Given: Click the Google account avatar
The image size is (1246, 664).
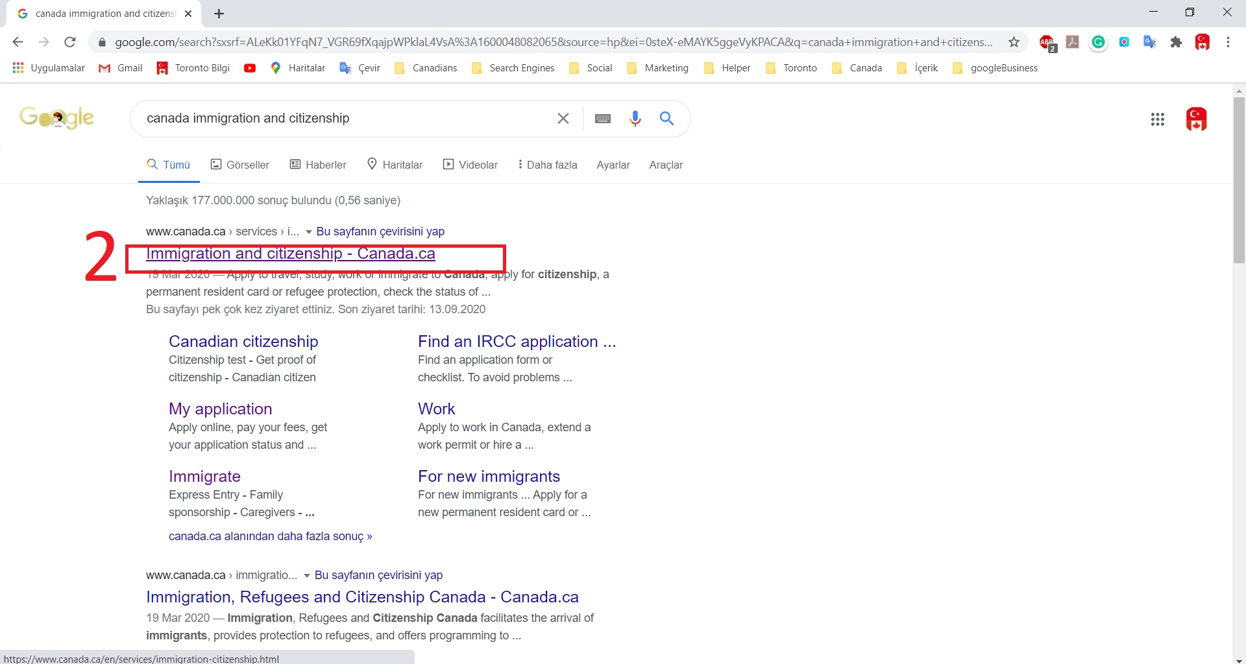Looking at the screenshot, I should [x=1196, y=119].
